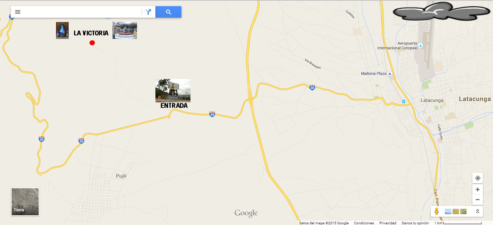Viewport: 493px width, 225px height.
Task: Click the red La Victoria location dot
Action: coord(92,43)
